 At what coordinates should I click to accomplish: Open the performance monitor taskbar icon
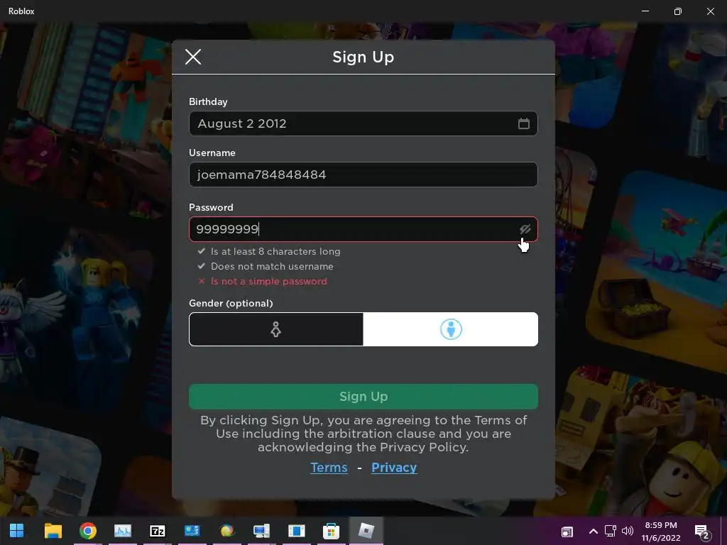pyautogui.click(x=123, y=531)
